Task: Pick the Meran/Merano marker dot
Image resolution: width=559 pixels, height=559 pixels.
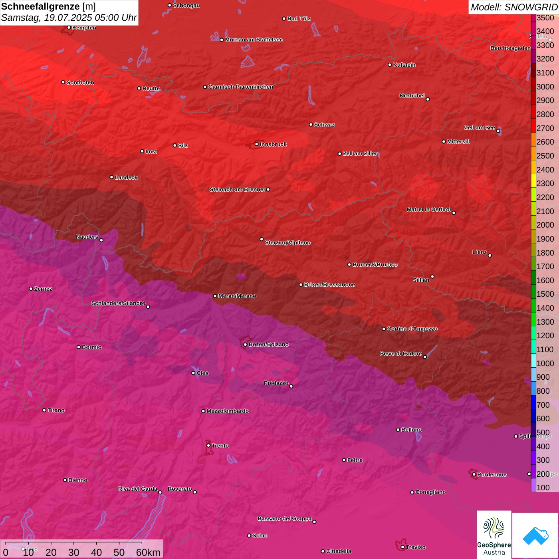Action: pos(215,296)
